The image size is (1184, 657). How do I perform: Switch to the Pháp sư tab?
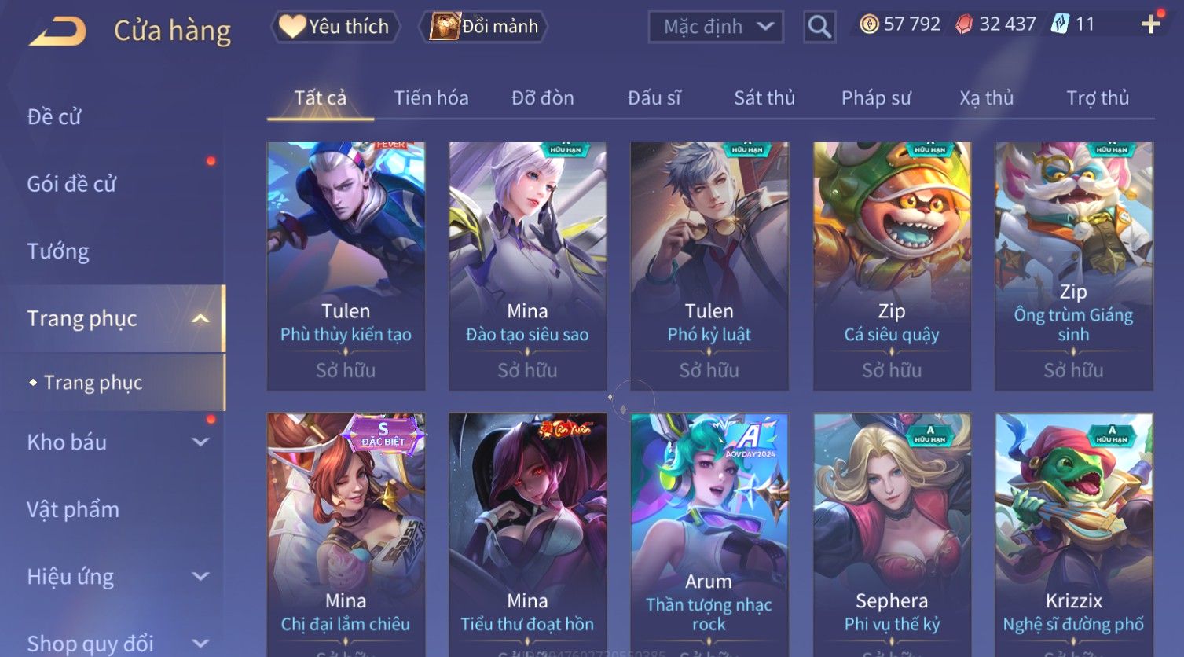[x=876, y=98]
